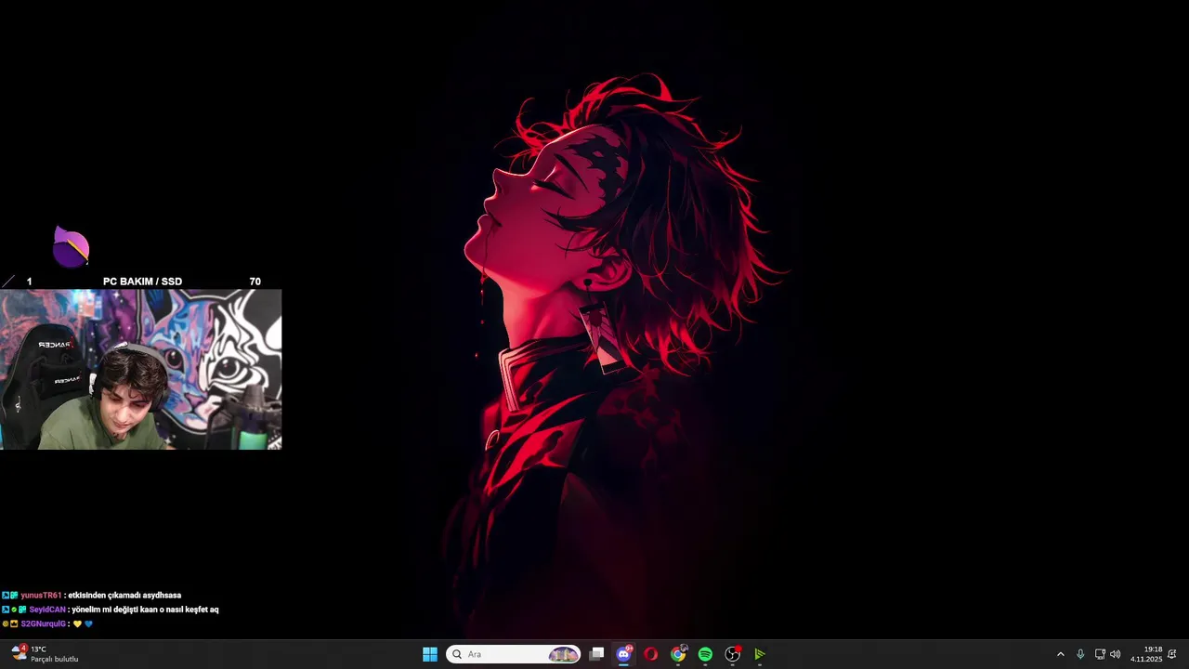
Task: Open the clock showing 19:18
Action: point(1146,654)
